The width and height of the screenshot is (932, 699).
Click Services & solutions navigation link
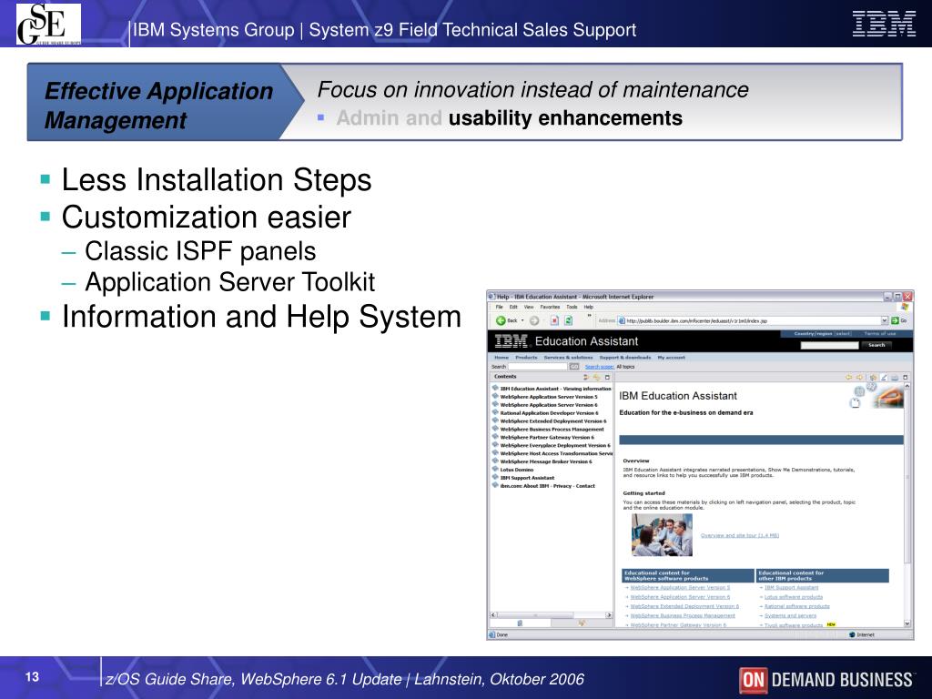tap(568, 357)
